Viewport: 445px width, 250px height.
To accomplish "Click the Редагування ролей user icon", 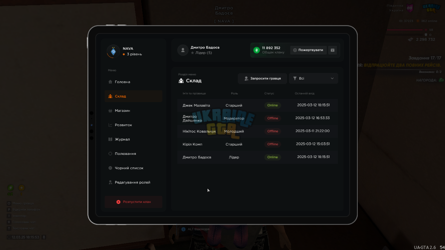I will click(110, 182).
